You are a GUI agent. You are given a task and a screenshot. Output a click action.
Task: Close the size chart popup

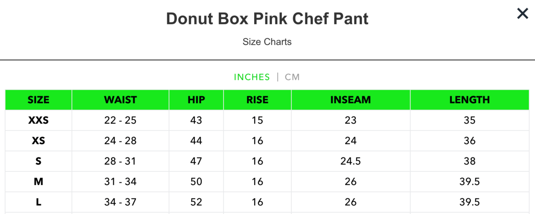pyautogui.click(x=523, y=14)
